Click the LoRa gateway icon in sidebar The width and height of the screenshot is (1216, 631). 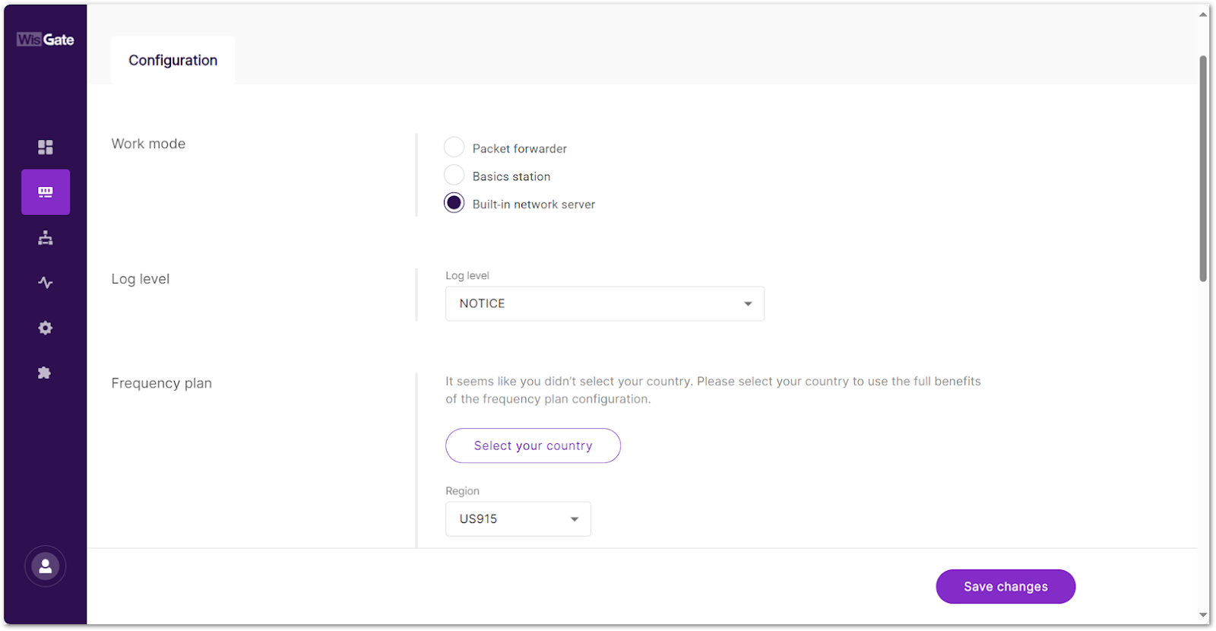point(46,192)
